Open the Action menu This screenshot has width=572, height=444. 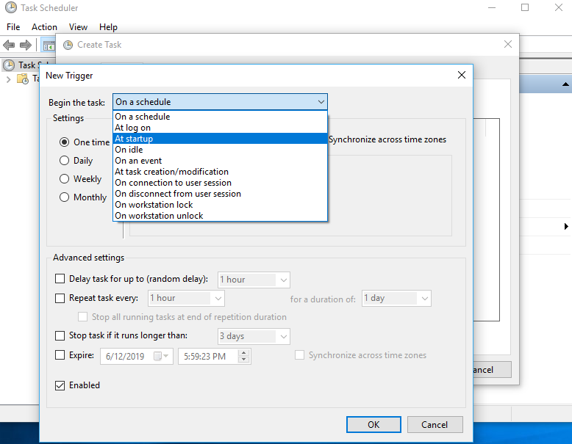point(44,27)
